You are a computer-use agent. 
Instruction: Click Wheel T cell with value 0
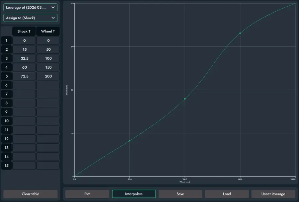(48, 40)
